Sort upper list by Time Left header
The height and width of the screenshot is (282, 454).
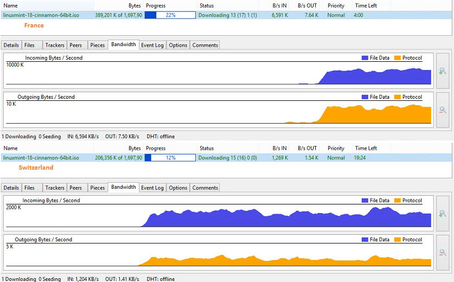pos(370,5)
